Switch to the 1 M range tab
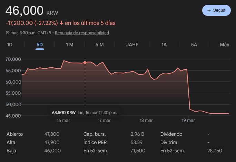 click(69, 45)
